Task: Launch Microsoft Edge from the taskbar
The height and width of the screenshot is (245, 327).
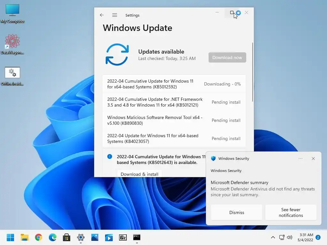Action: (53, 237)
